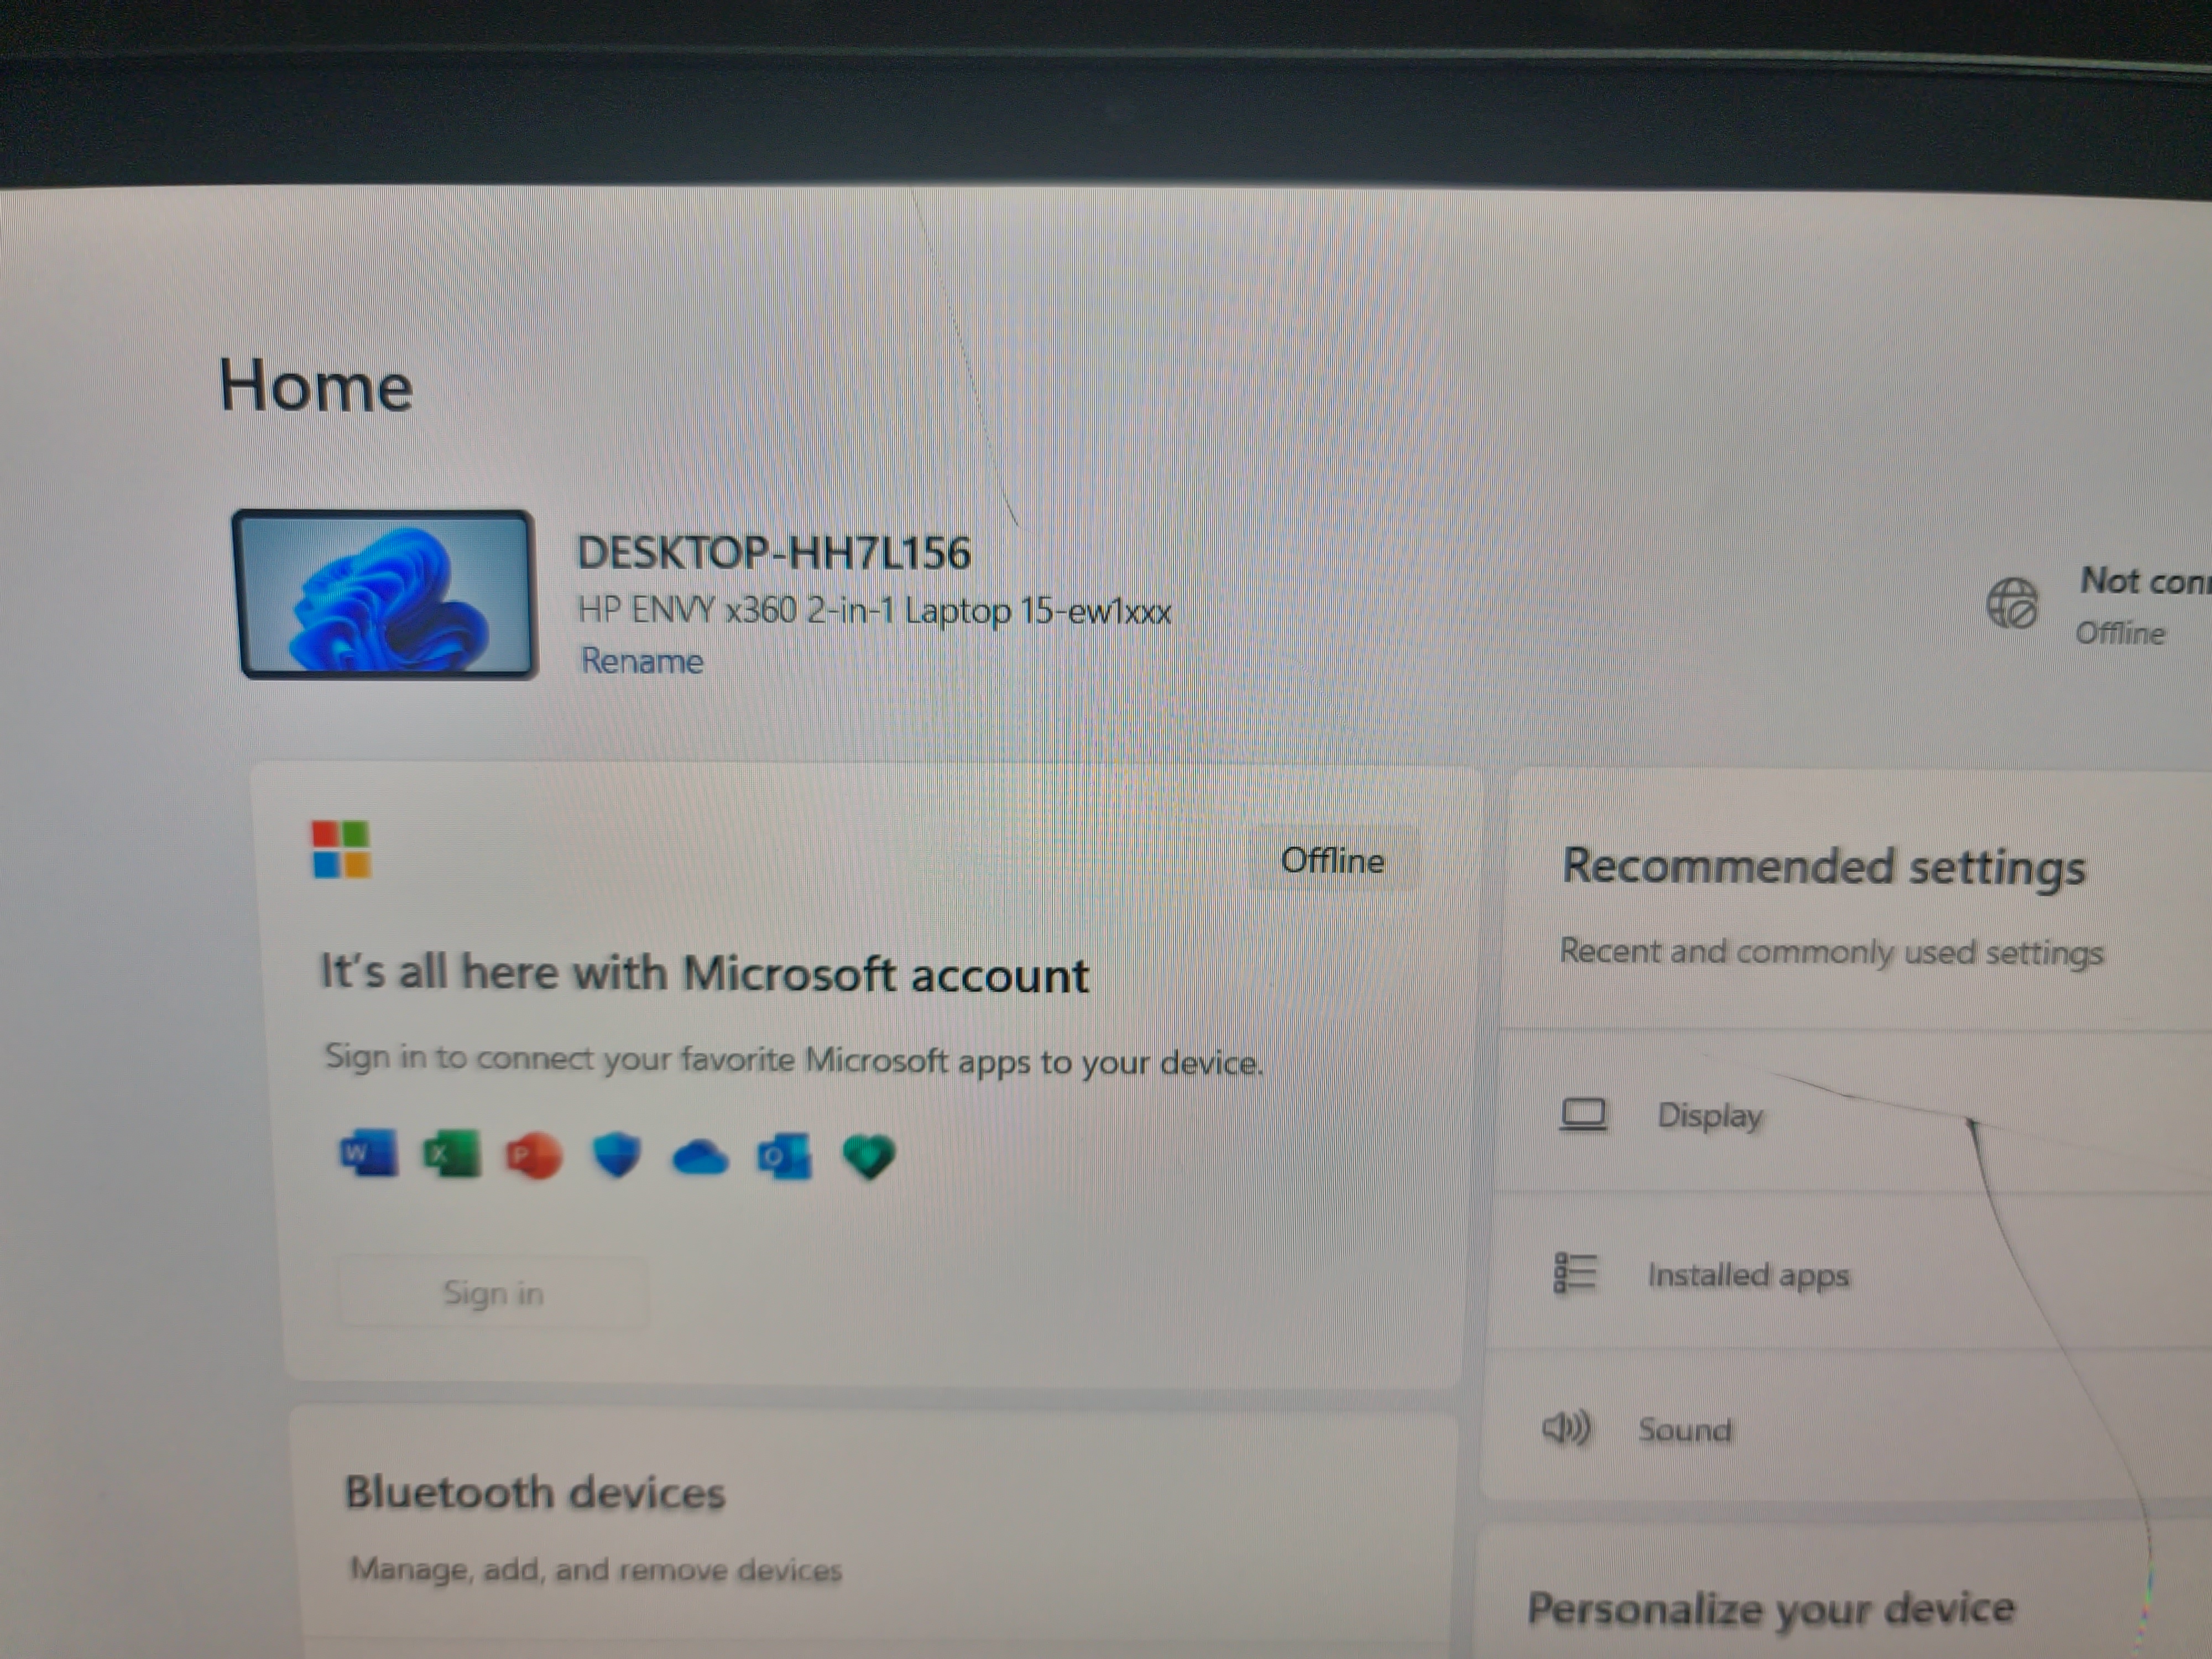Click the Windows wallpaper device thumbnail

pos(385,594)
